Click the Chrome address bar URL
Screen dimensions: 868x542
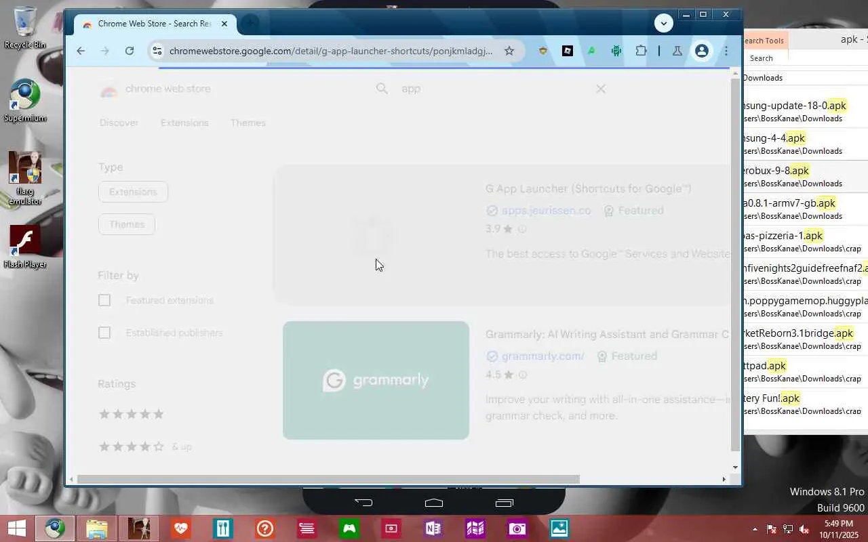(331, 51)
